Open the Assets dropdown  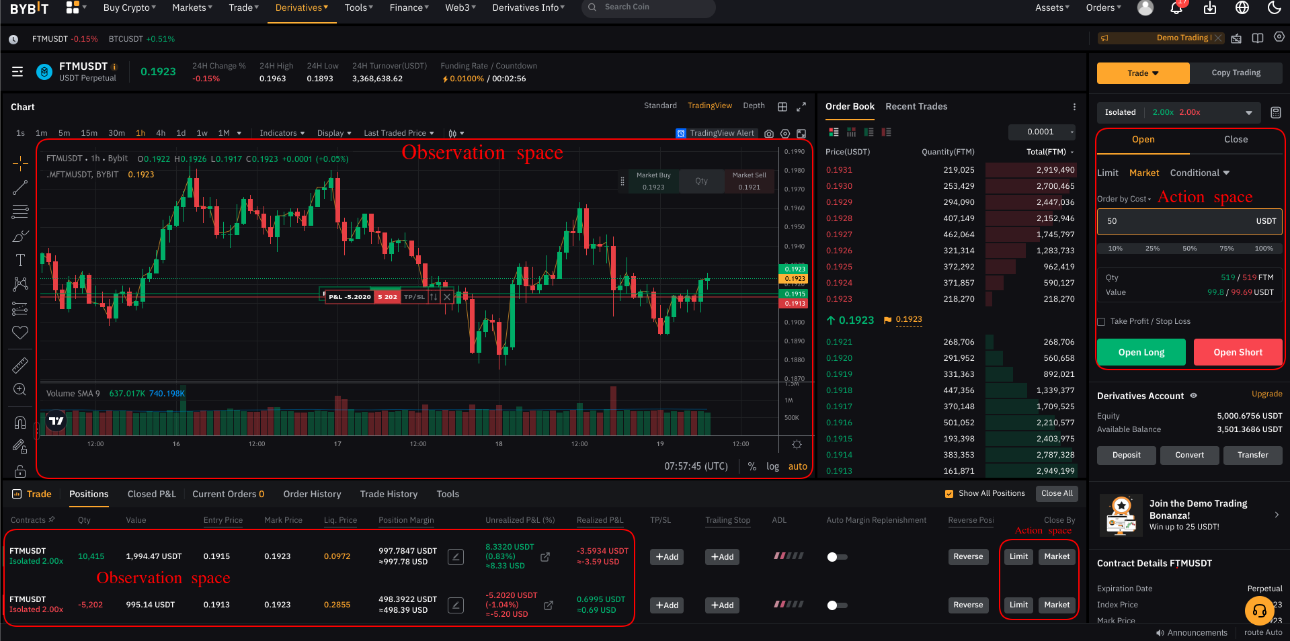(1052, 7)
